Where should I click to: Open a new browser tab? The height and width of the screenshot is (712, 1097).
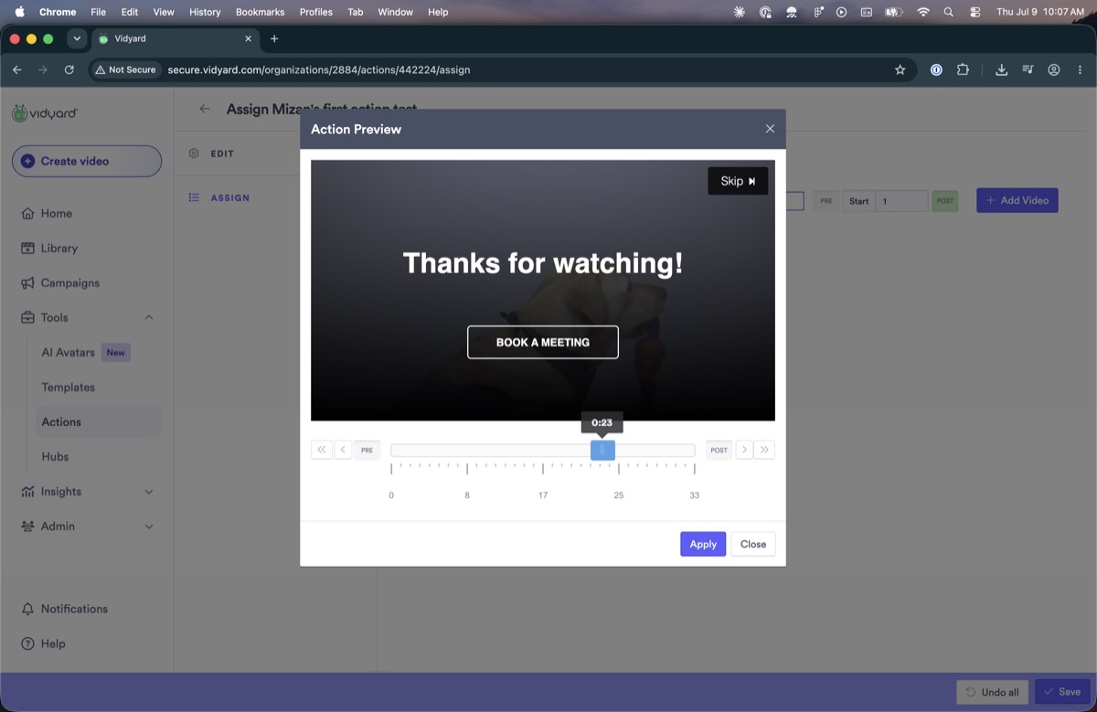(x=274, y=38)
